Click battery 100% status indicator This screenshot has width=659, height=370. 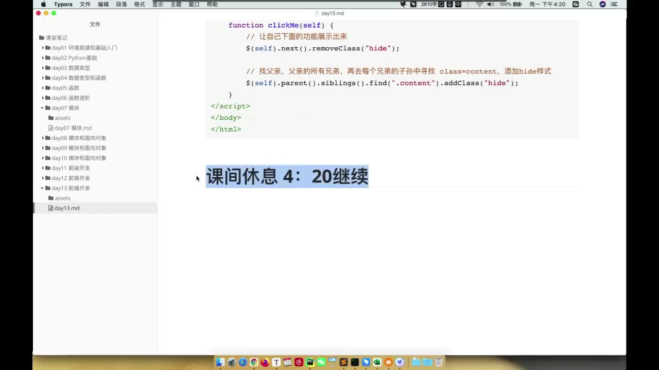click(x=511, y=4)
